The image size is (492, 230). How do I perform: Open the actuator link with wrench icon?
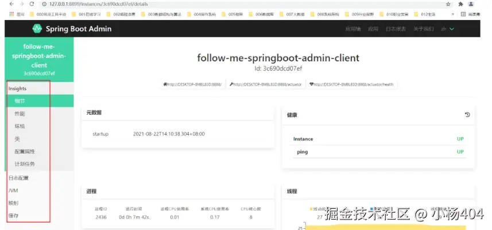click(x=266, y=84)
